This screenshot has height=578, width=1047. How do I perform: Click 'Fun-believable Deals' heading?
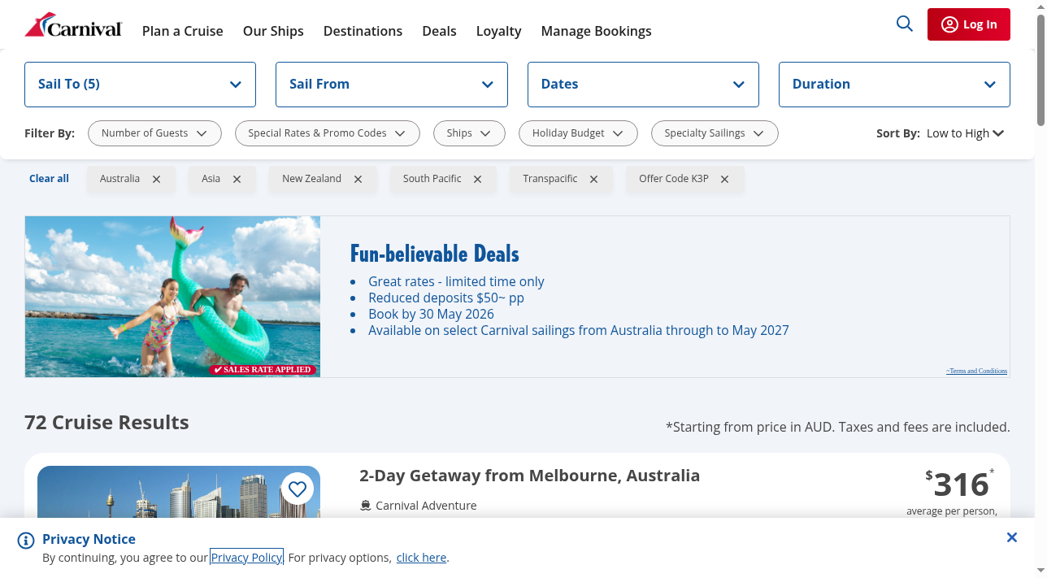coord(435,254)
